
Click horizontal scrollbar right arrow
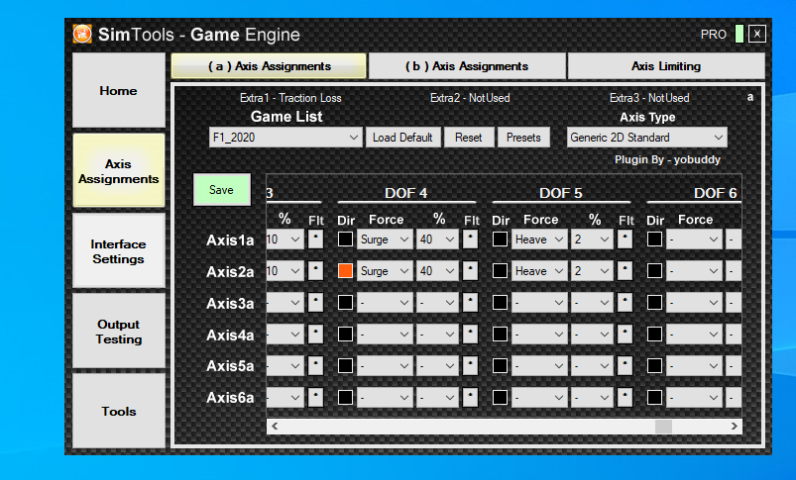735,427
